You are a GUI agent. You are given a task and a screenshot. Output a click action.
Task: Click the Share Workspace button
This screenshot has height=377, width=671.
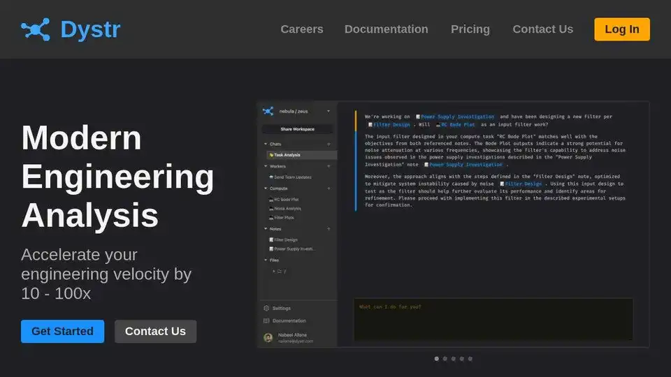(298, 129)
